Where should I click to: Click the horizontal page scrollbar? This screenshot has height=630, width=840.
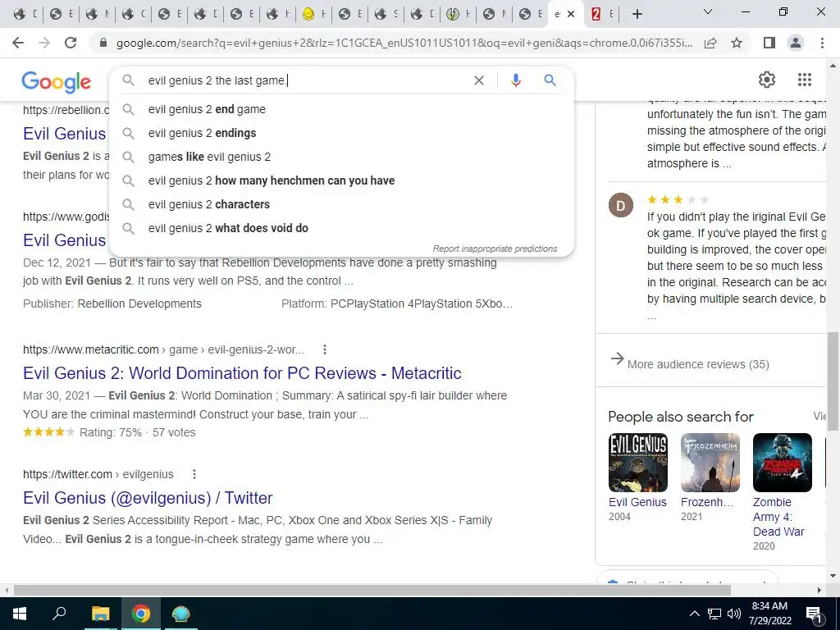pyautogui.click(x=372, y=590)
